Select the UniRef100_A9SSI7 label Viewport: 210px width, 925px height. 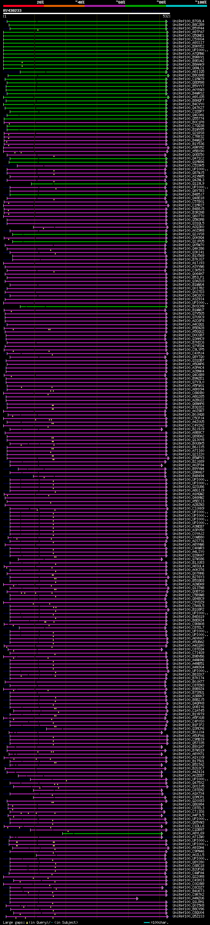pos(188,43)
